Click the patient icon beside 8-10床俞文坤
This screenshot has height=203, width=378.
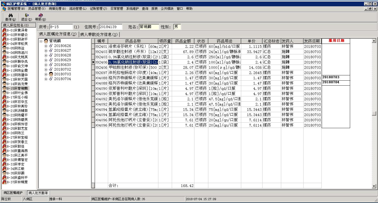(x=4, y=66)
